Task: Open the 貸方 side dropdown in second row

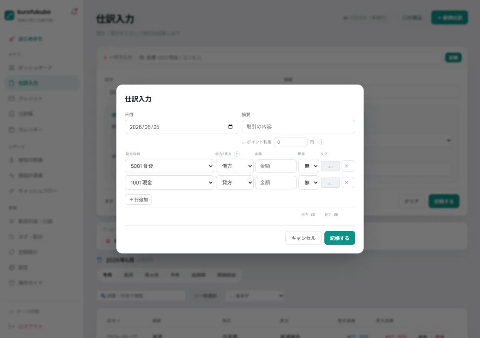Action: (x=235, y=183)
